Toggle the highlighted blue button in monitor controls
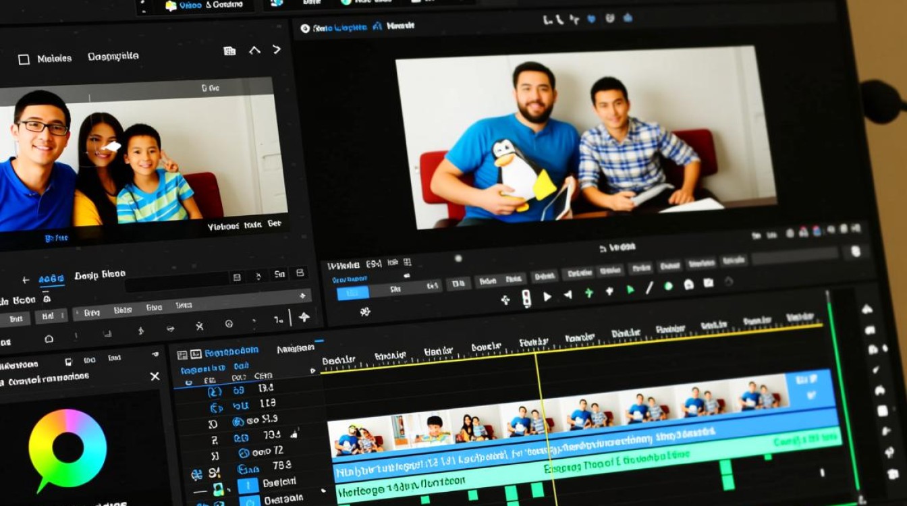This screenshot has height=506, width=907. tap(352, 293)
